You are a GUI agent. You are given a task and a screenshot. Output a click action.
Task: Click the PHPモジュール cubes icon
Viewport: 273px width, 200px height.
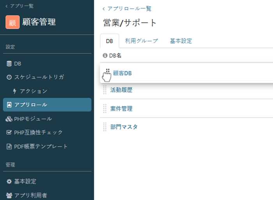[x=9, y=119]
